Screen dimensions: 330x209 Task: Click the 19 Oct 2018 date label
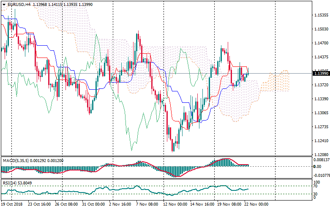tap(12, 204)
